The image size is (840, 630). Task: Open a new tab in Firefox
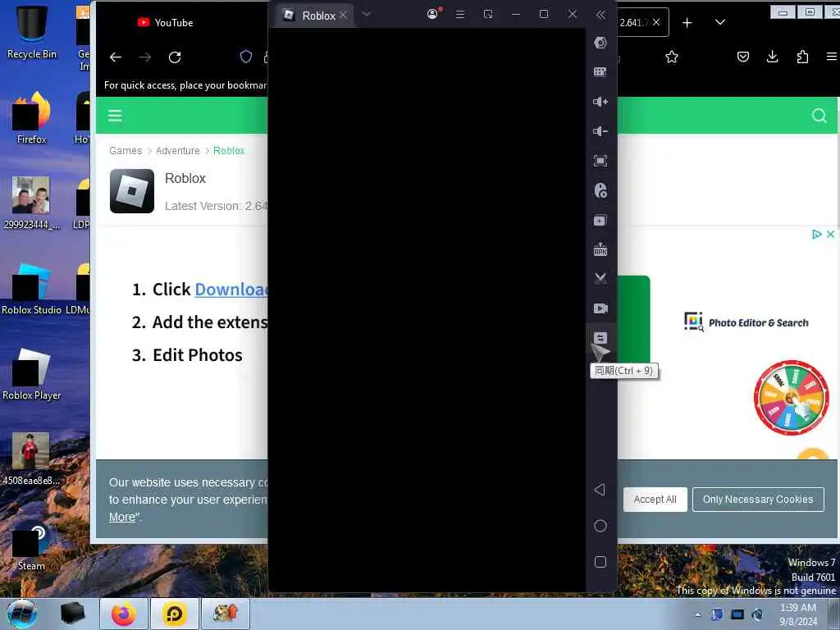click(687, 22)
